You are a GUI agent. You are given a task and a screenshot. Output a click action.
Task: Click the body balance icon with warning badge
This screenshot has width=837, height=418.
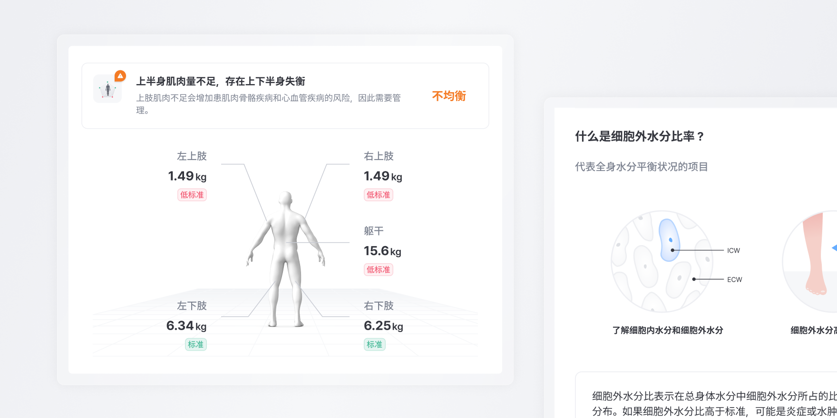click(x=107, y=89)
